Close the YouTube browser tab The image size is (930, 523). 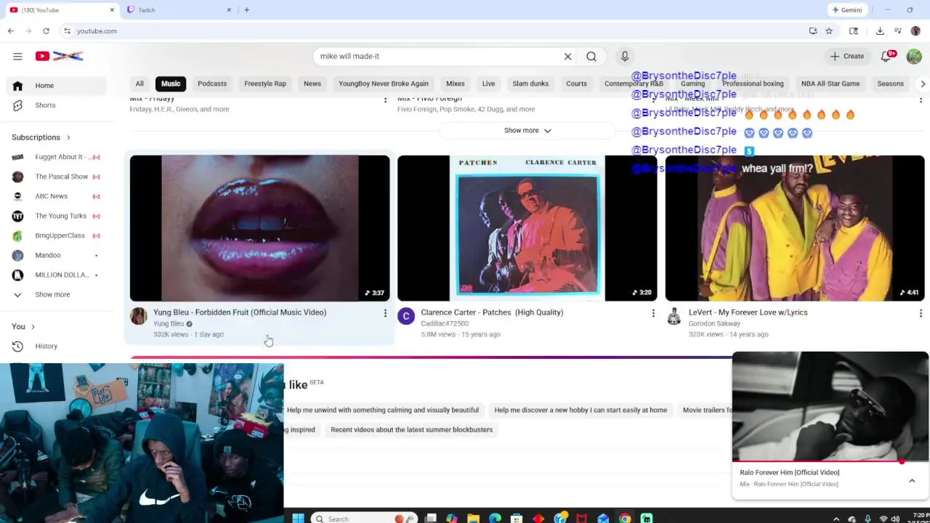(112, 10)
